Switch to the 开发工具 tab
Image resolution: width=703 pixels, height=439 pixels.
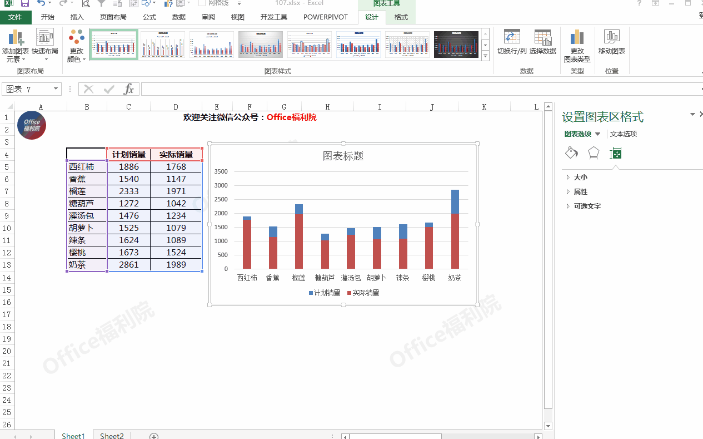click(274, 17)
